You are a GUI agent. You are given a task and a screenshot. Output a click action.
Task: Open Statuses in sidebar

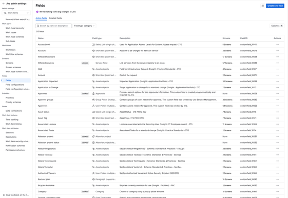point(10,133)
